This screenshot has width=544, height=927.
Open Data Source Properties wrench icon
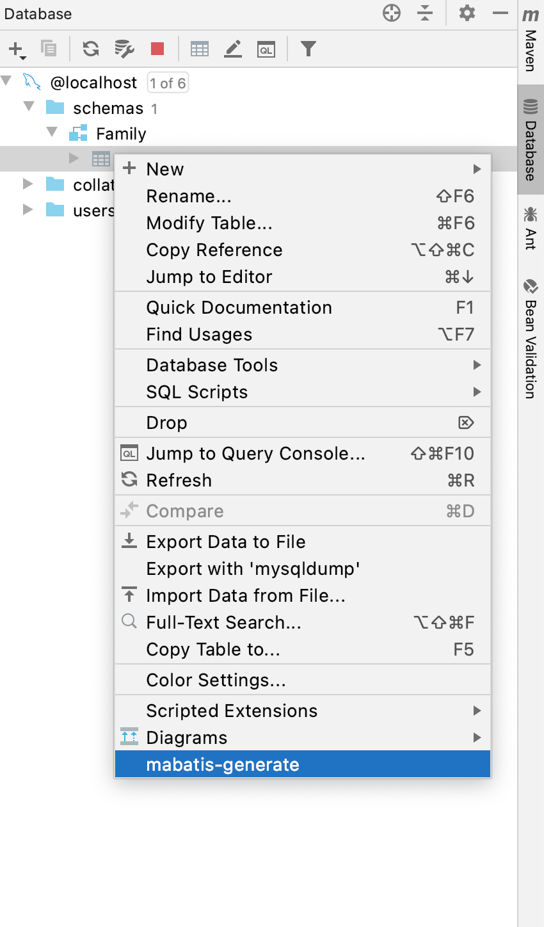pyautogui.click(x=124, y=49)
